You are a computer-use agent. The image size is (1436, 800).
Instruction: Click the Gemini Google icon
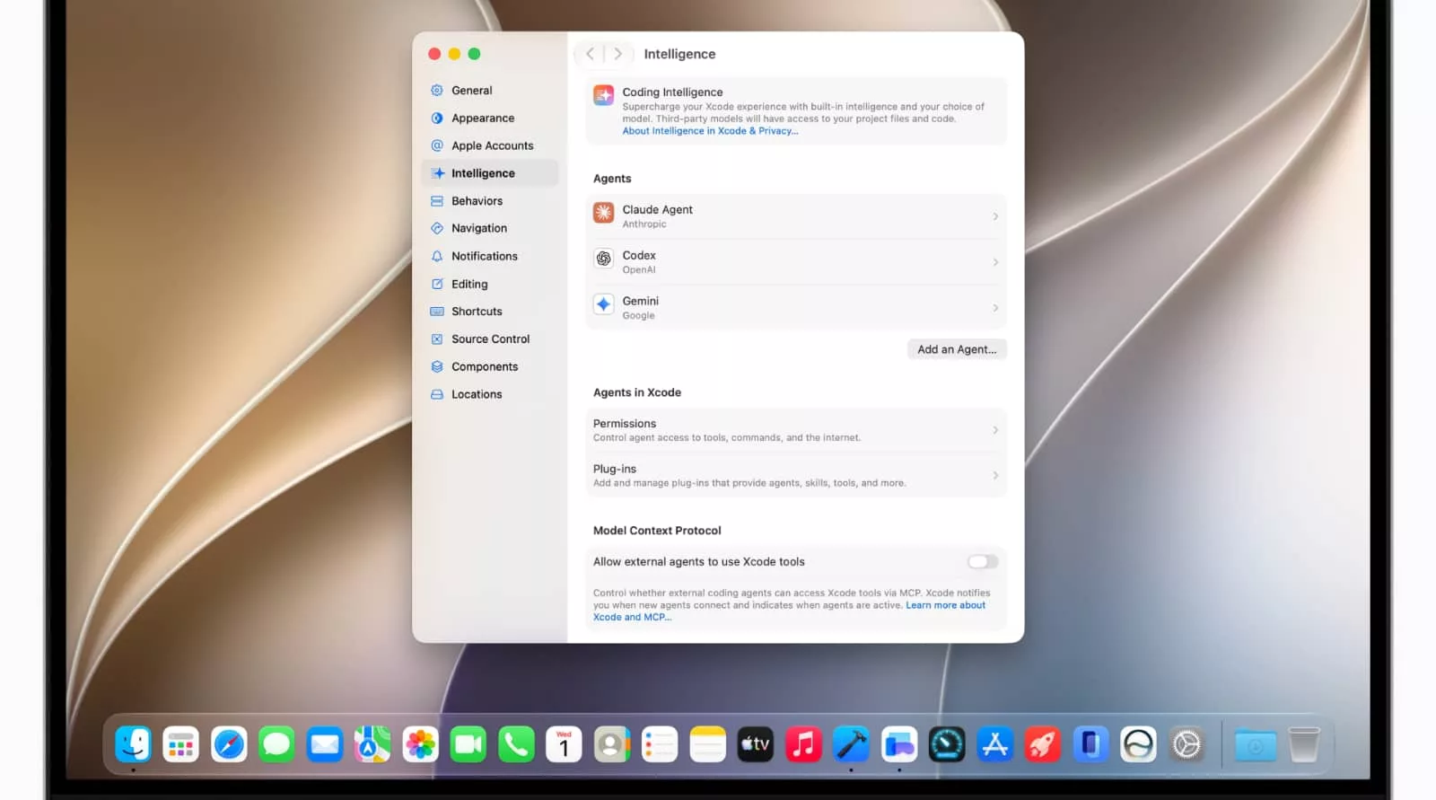pyautogui.click(x=604, y=304)
